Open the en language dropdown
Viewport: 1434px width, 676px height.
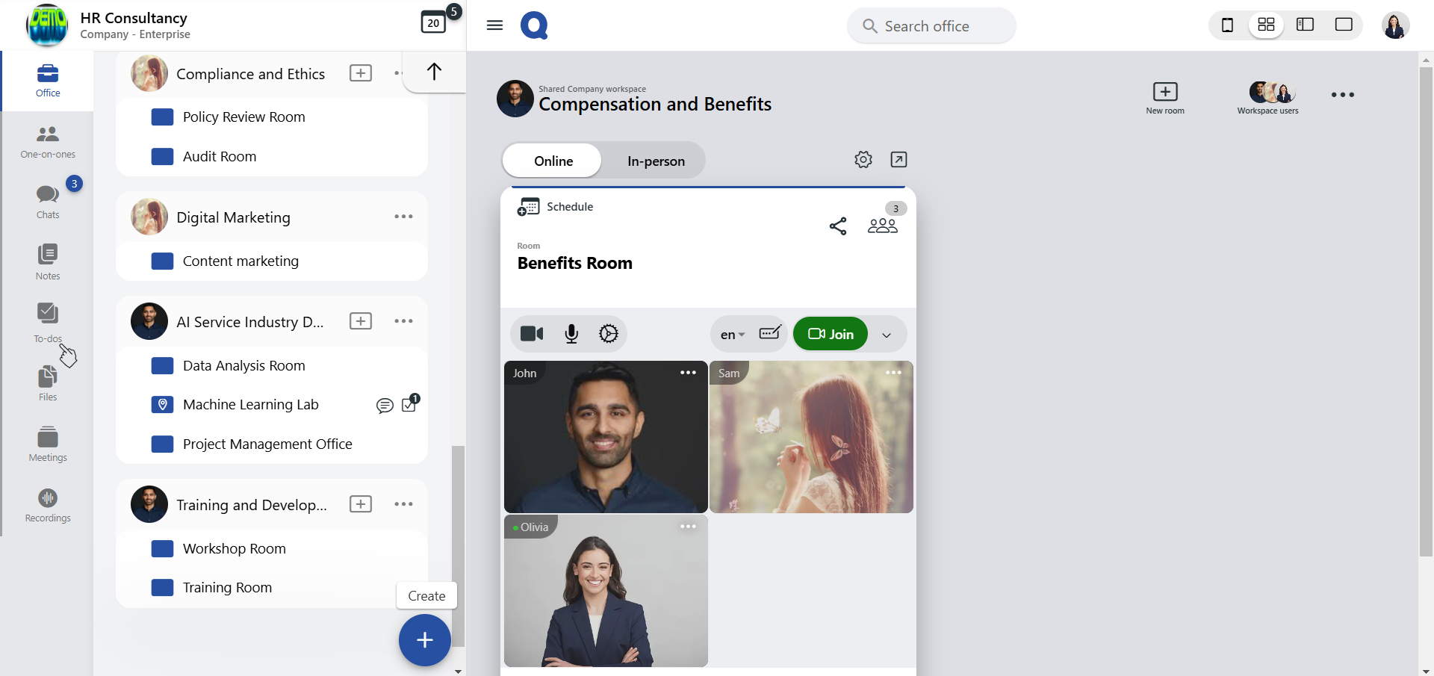point(732,335)
